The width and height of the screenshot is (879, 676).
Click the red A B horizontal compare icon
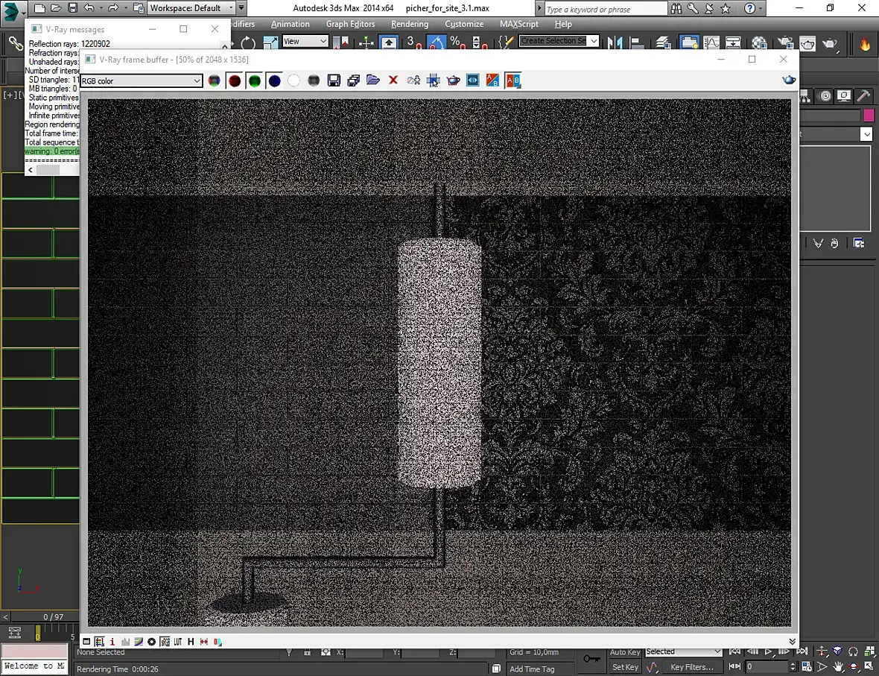tap(513, 80)
